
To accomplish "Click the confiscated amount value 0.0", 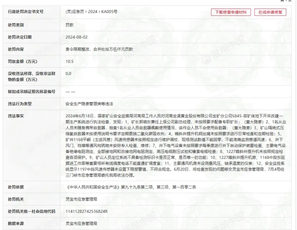I will coord(68,74).
